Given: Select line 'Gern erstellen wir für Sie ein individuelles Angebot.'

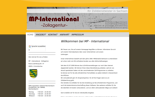Looking at the screenshot, I should [78, 93].
